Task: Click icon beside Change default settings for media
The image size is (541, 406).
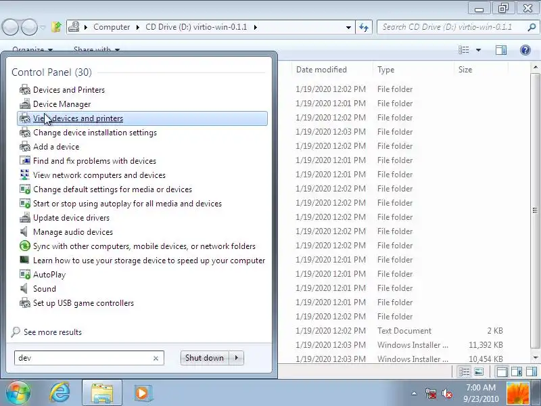Action: pos(24,189)
